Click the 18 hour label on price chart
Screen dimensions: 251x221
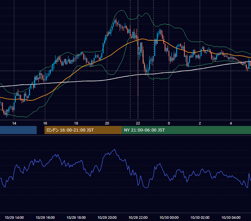point(76,123)
